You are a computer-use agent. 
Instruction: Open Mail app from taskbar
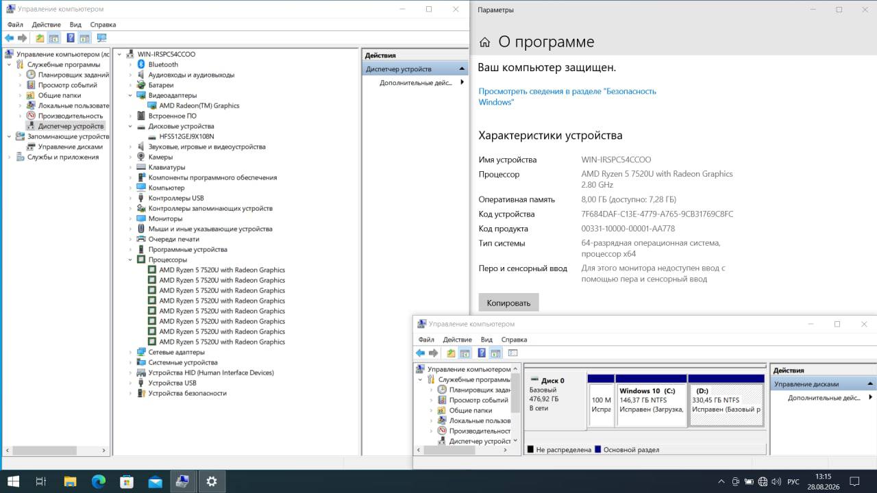tap(155, 481)
